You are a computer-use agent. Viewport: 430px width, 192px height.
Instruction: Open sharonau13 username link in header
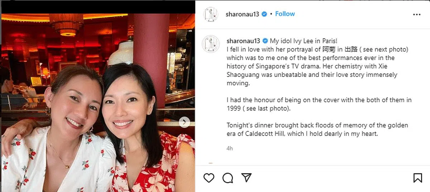tap(243, 14)
